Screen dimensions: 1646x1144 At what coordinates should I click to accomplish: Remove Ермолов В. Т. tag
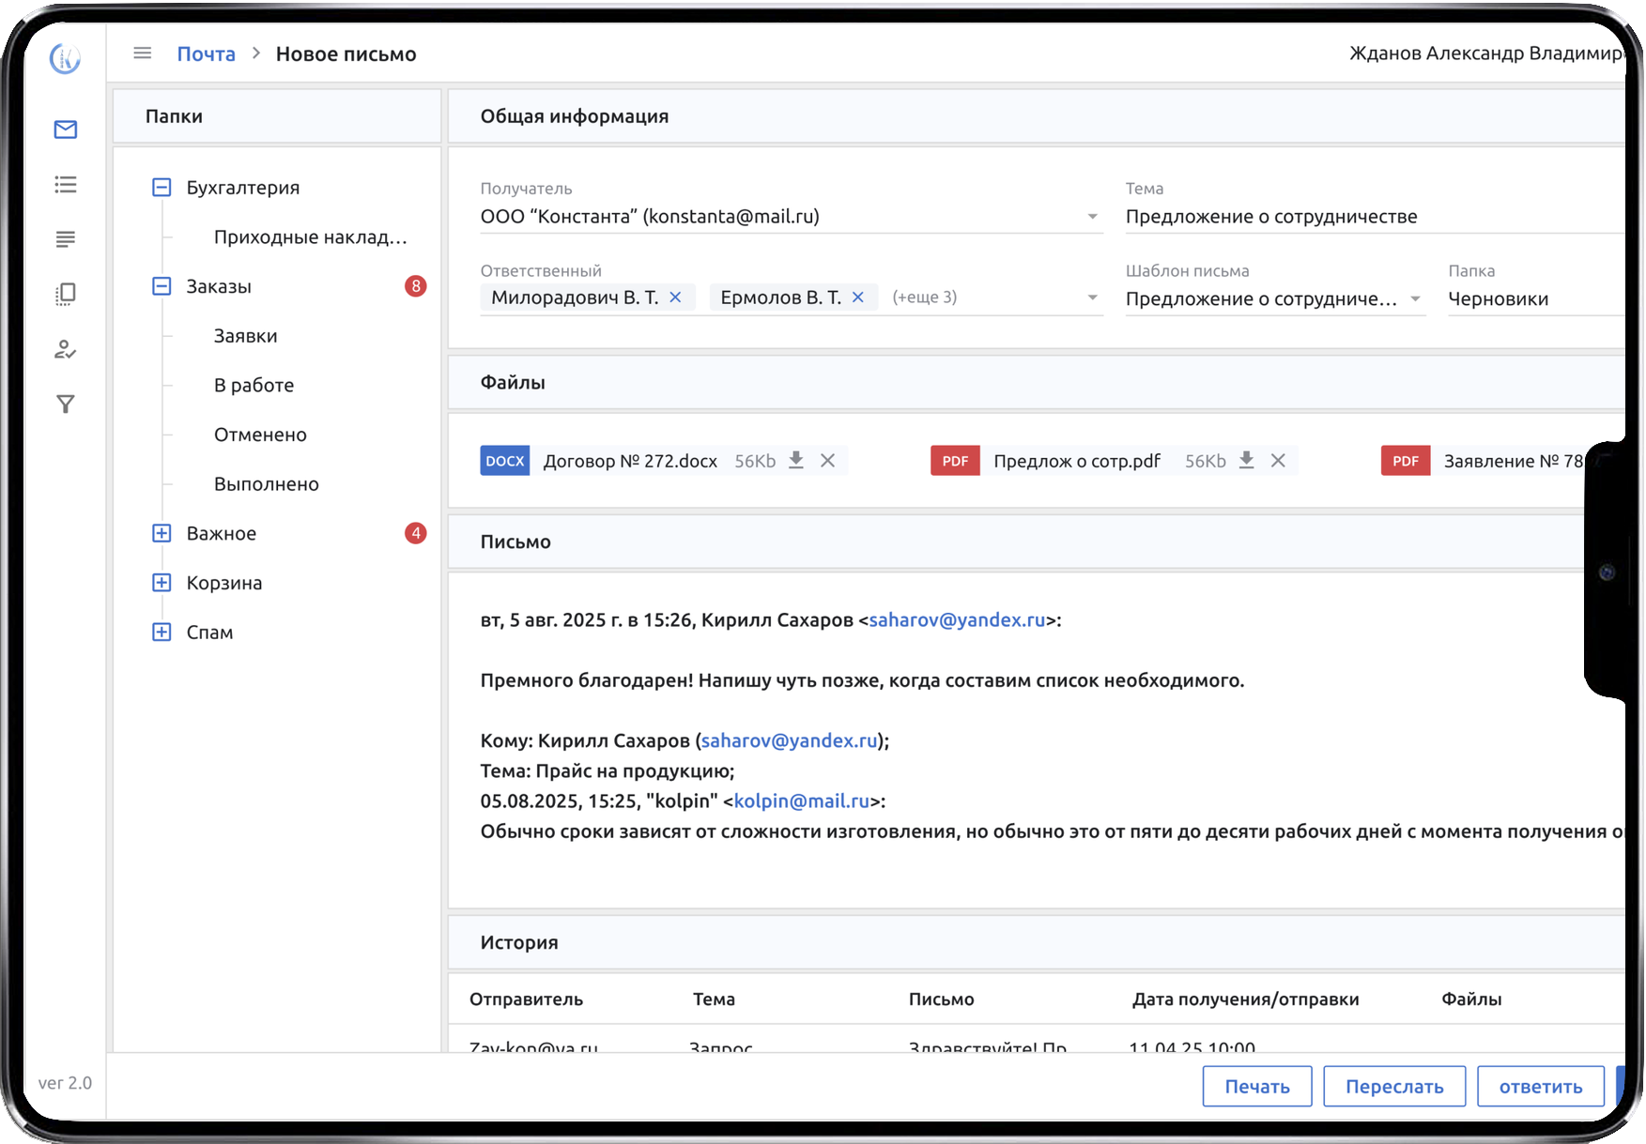point(857,297)
